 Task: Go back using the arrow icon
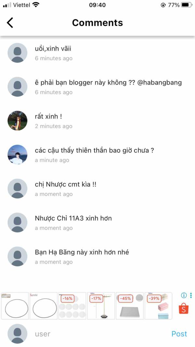(x=10, y=22)
